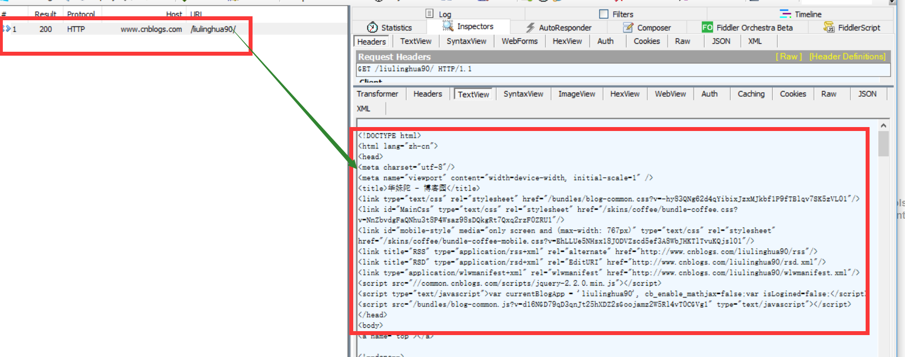Open response Raw tab after Caching row
The width and height of the screenshot is (905, 357).
pos(829,94)
